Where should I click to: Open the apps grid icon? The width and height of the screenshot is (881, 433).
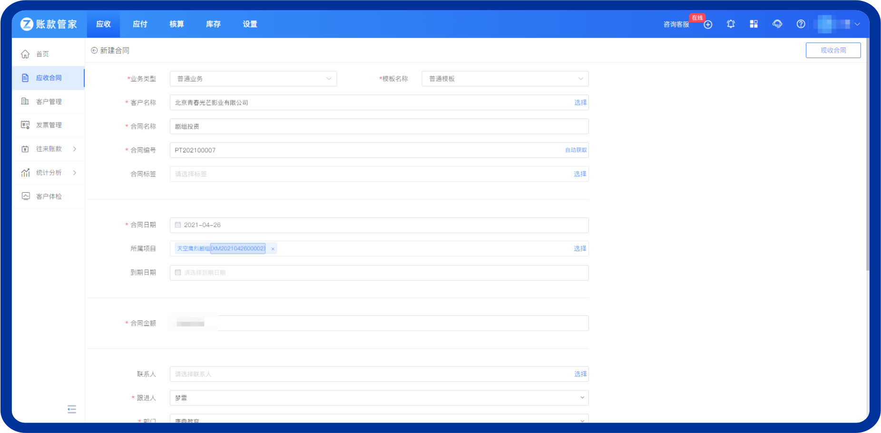click(754, 24)
